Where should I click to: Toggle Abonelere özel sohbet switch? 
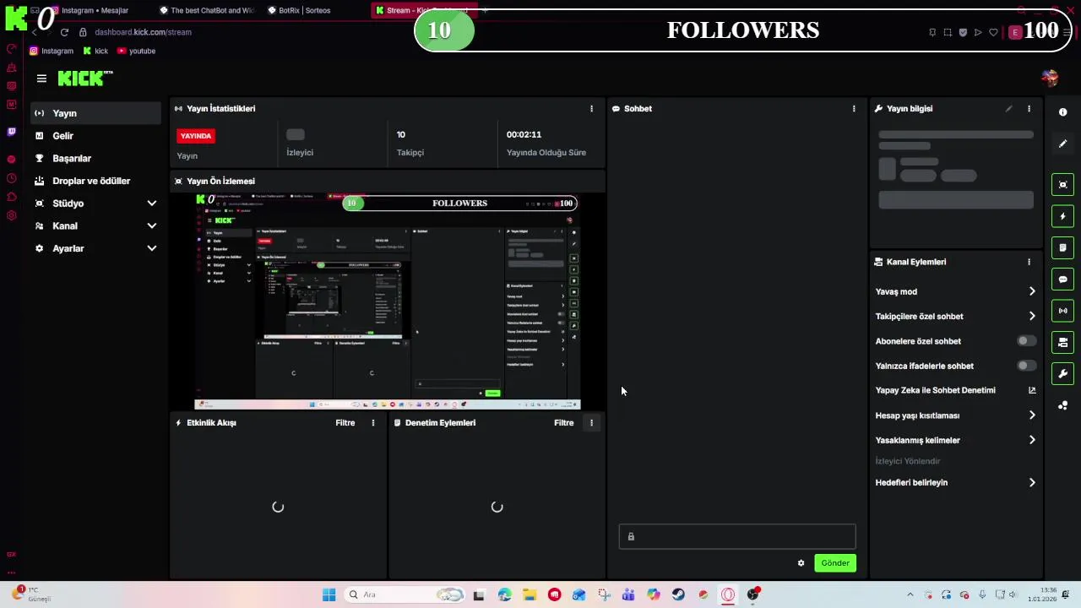point(1026,341)
